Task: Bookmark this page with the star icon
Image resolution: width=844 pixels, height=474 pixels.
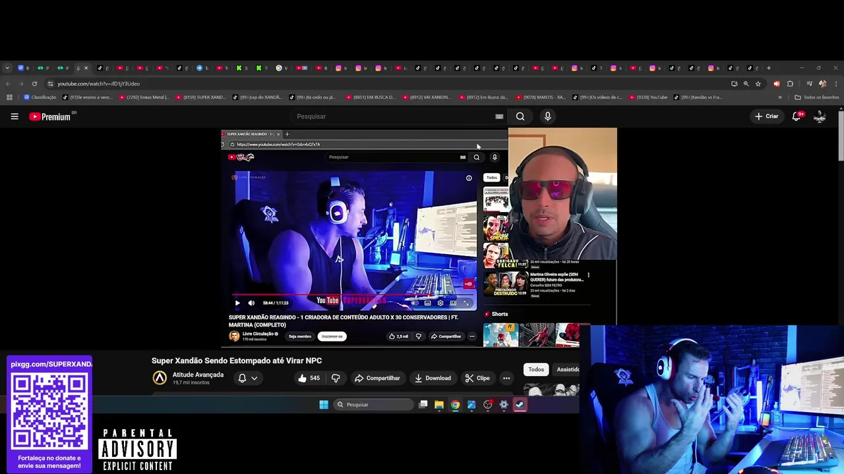Action: pos(758,84)
